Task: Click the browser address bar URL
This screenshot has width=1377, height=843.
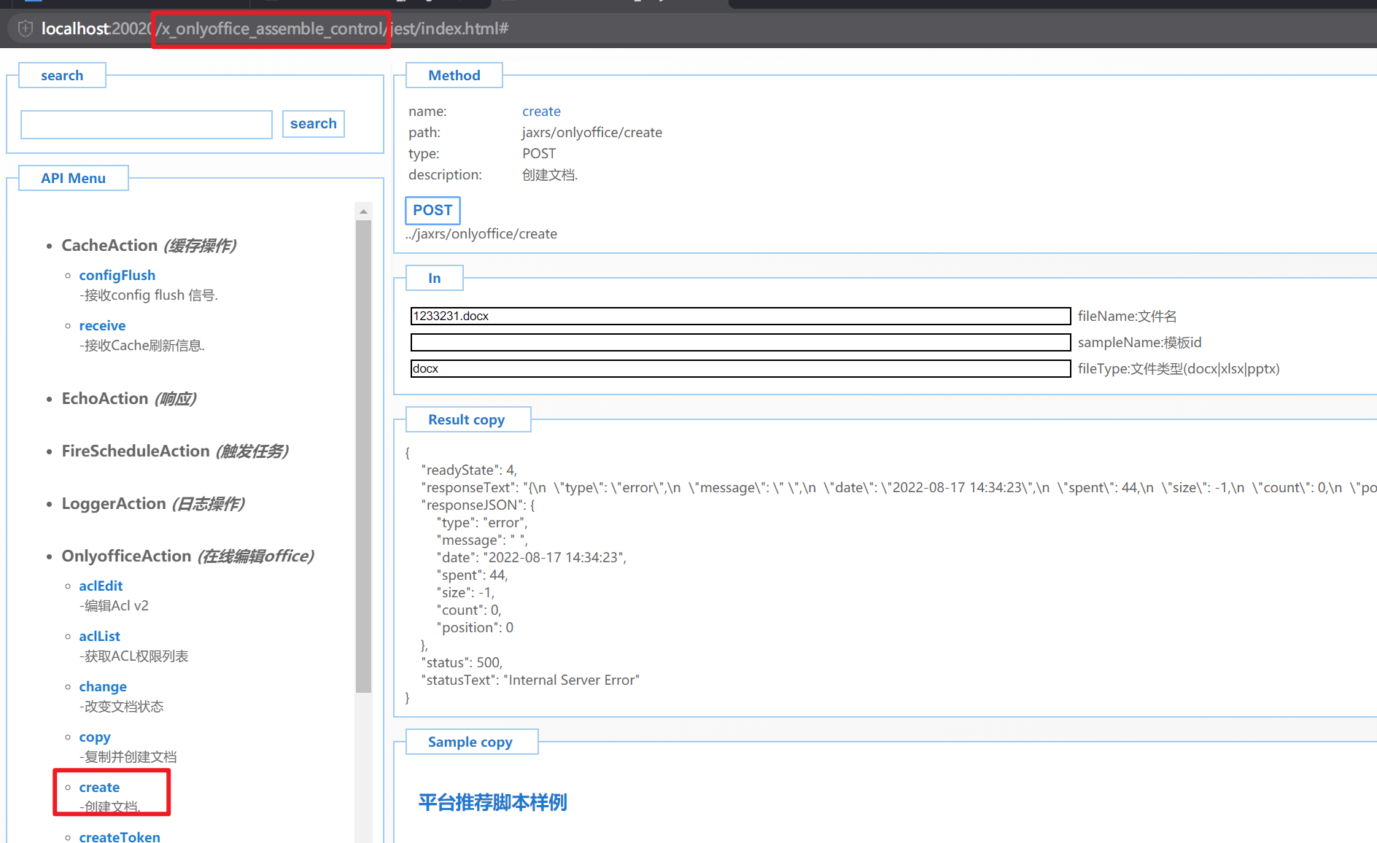Action: pyautogui.click(x=274, y=28)
